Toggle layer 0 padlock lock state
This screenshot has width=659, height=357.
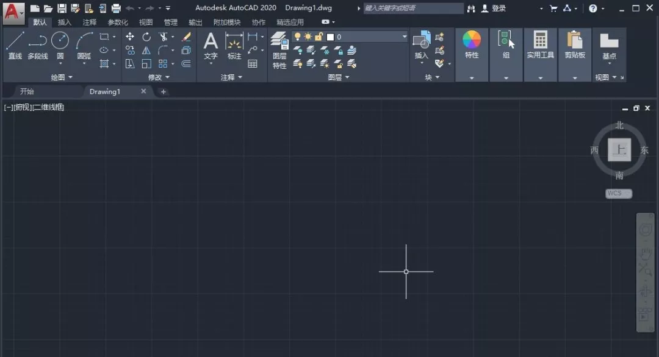coord(319,37)
